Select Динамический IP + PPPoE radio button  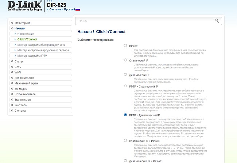point(125,160)
